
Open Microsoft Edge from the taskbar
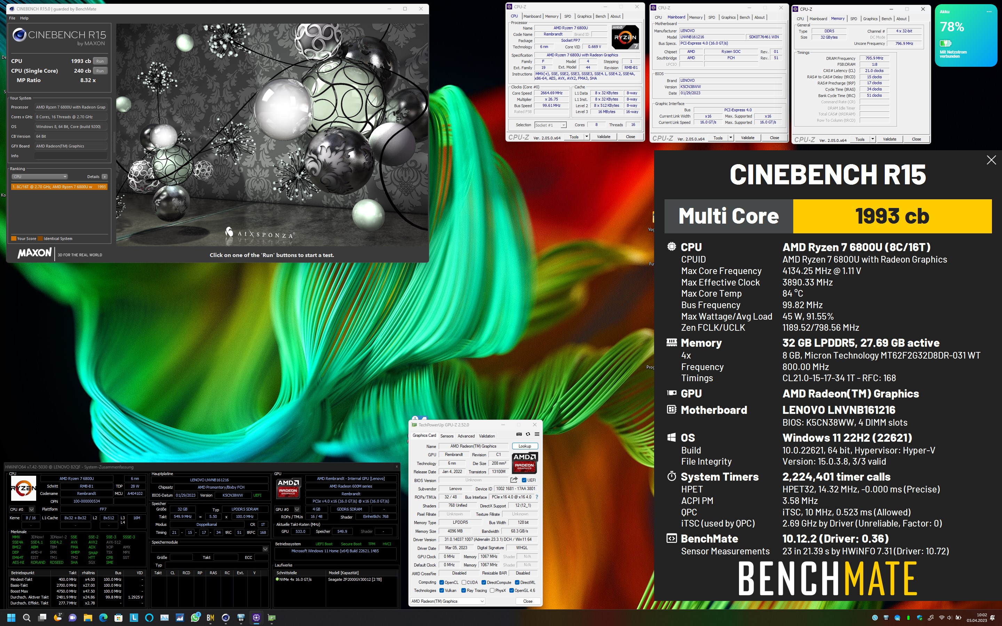(103, 618)
